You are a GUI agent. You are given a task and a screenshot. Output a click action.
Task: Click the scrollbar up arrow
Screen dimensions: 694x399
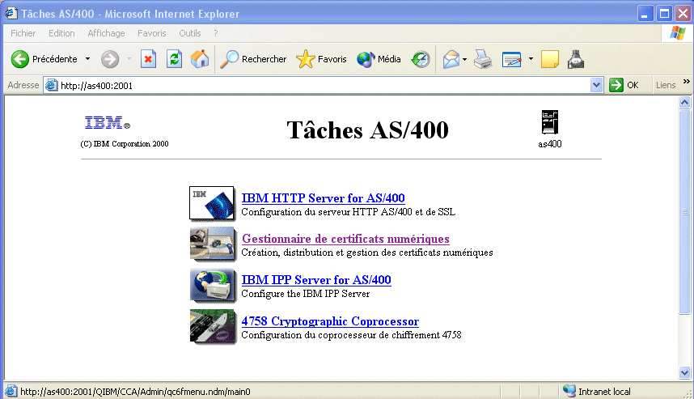coord(684,103)
